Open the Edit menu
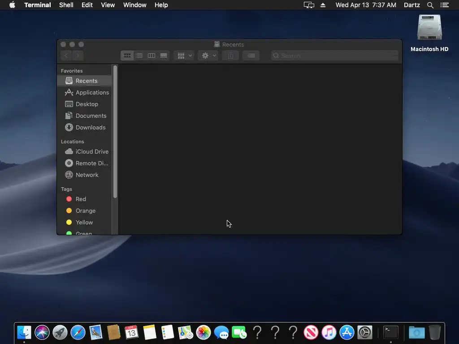Image resolution: width=459 pixels, height=344 pixels. coord(87,5)
